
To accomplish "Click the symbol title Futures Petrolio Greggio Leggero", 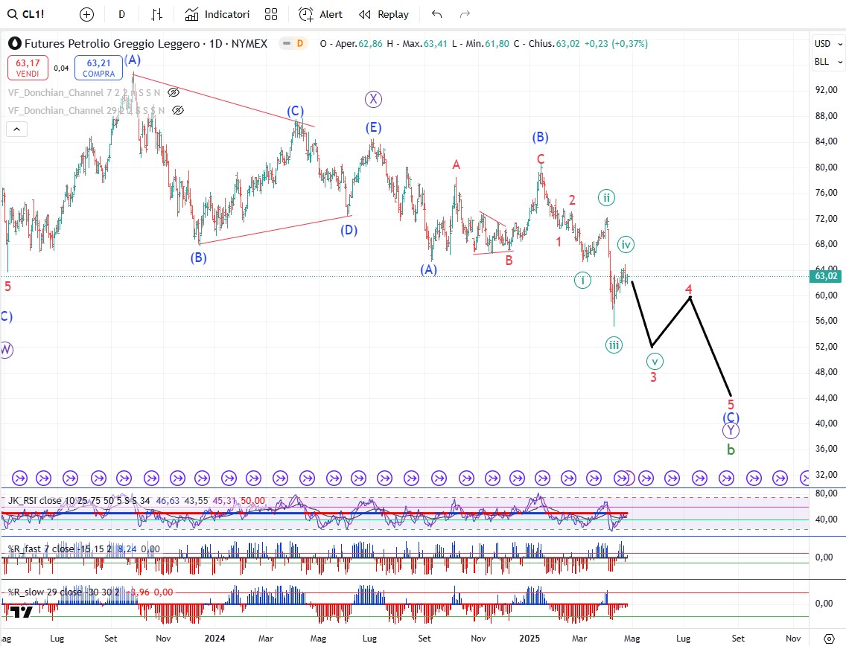I will (x=112, y=44).
